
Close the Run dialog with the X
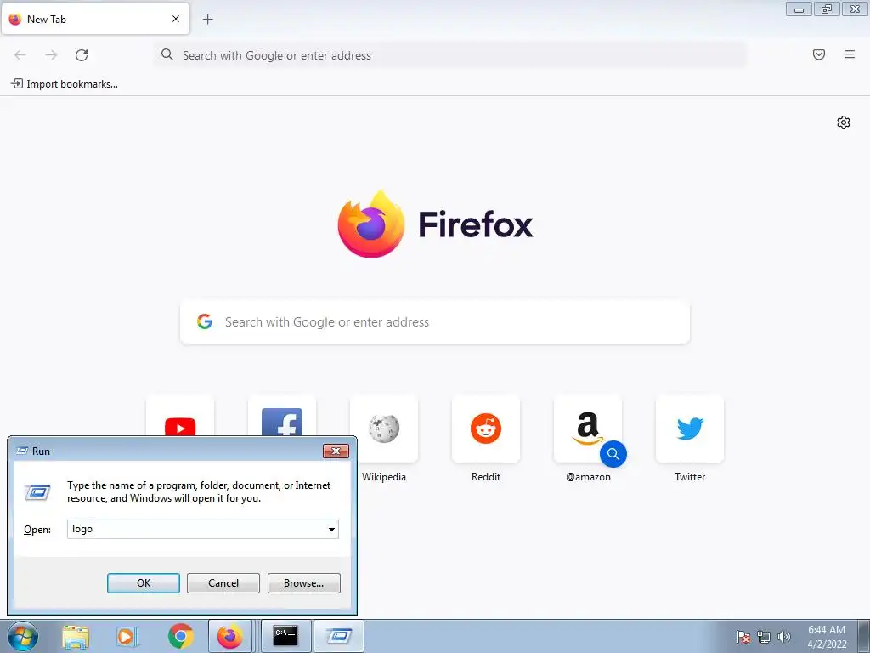pyautogui.click(x=336, y=451)
